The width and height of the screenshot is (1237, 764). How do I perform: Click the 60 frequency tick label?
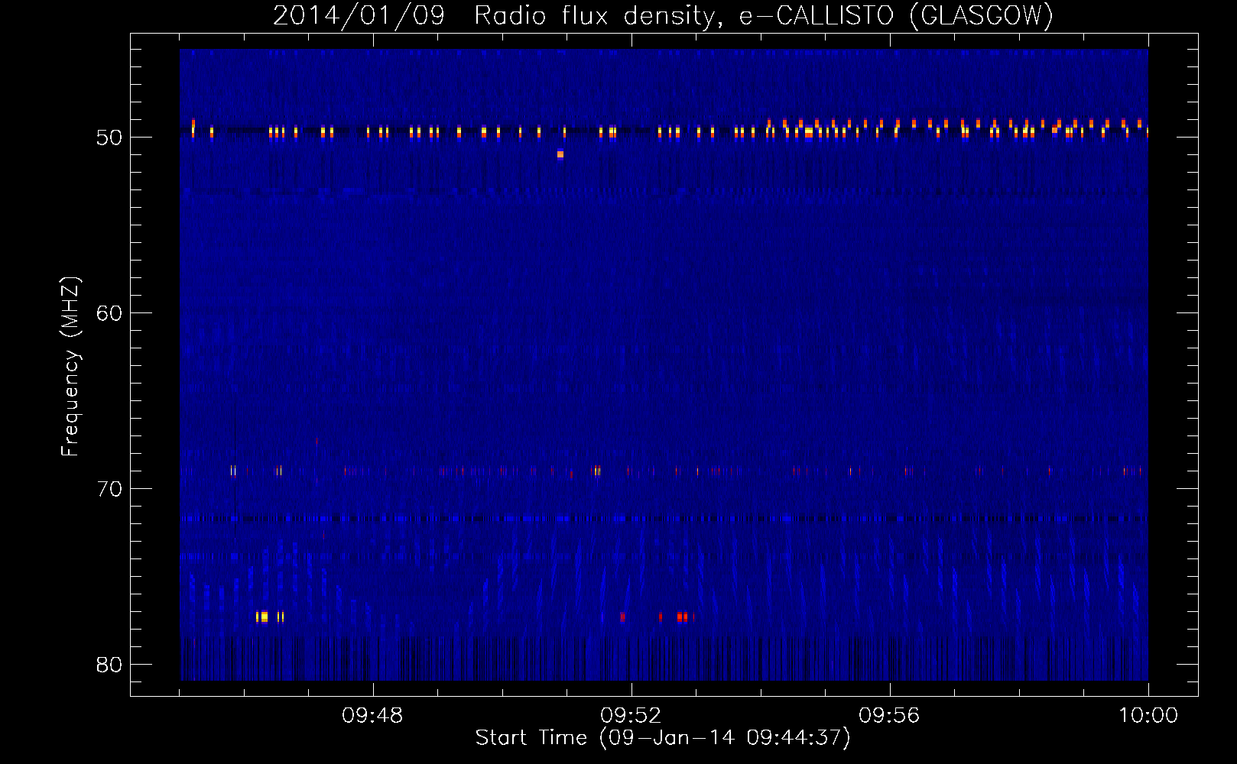point(109,313)
